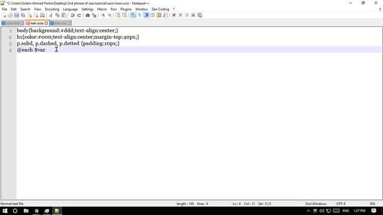Click the h1 rule on line 2
The image size is (383, 215).
(78, 37)
